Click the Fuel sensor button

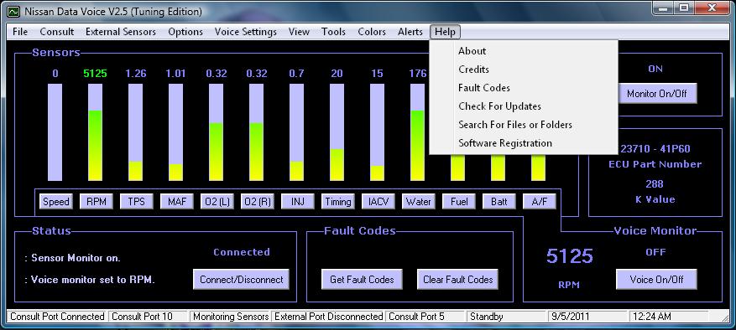point(459,202)
